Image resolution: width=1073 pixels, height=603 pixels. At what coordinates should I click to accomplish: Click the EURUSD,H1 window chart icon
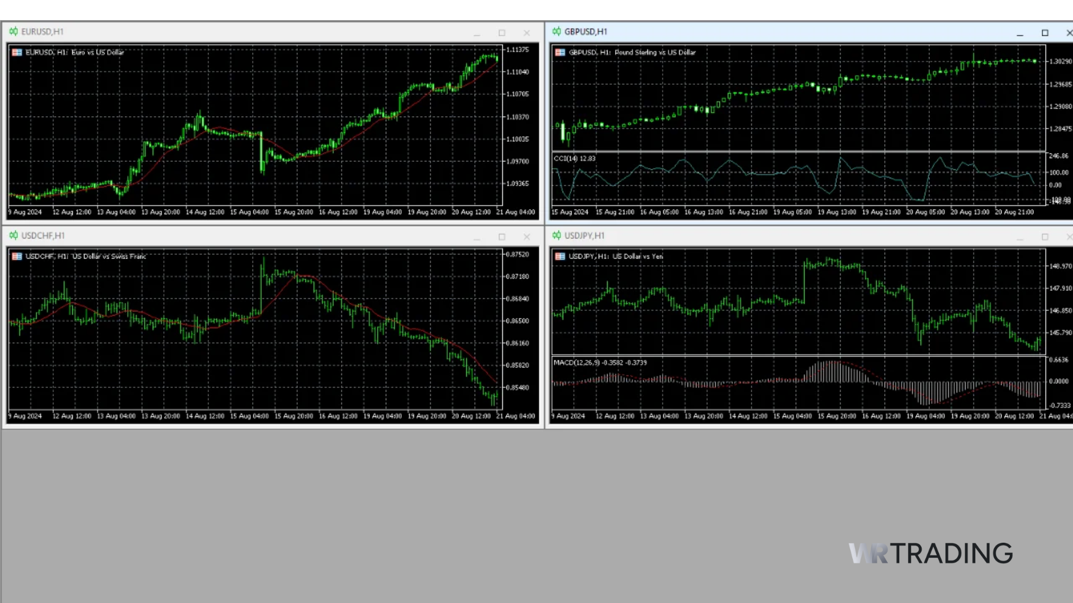point(13,32)
